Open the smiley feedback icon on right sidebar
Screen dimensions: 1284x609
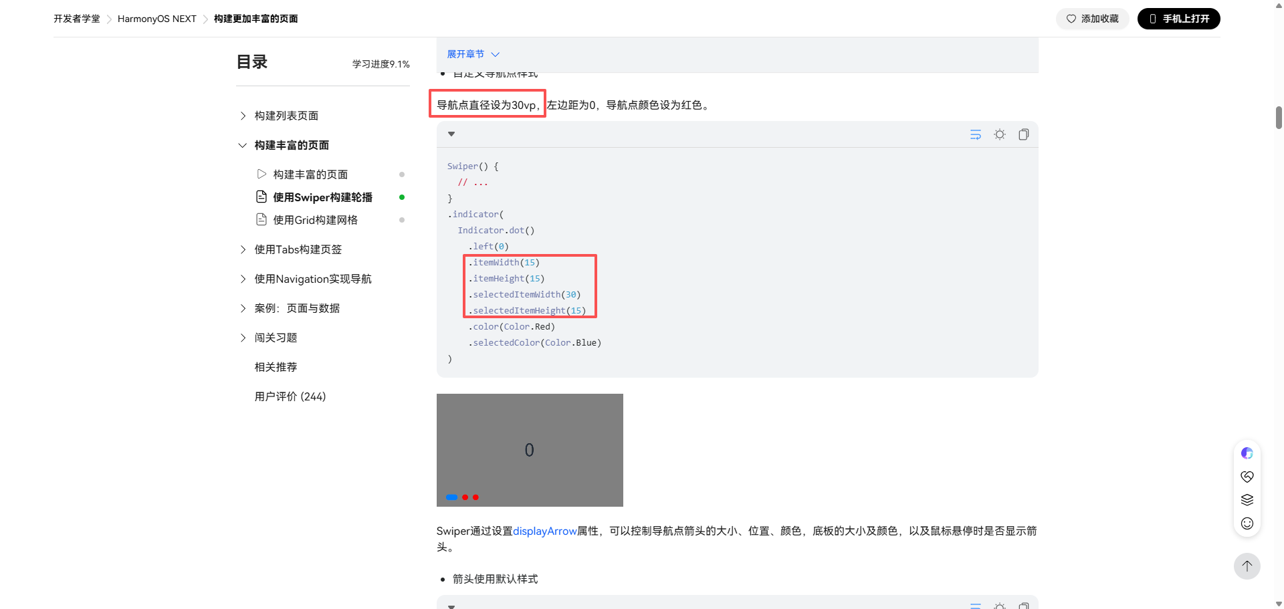point(1247,523)
